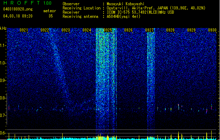The height and width of the screenshot is (140, 220).
Task: Click the 0927 time marker
Action: click(149, 30)
